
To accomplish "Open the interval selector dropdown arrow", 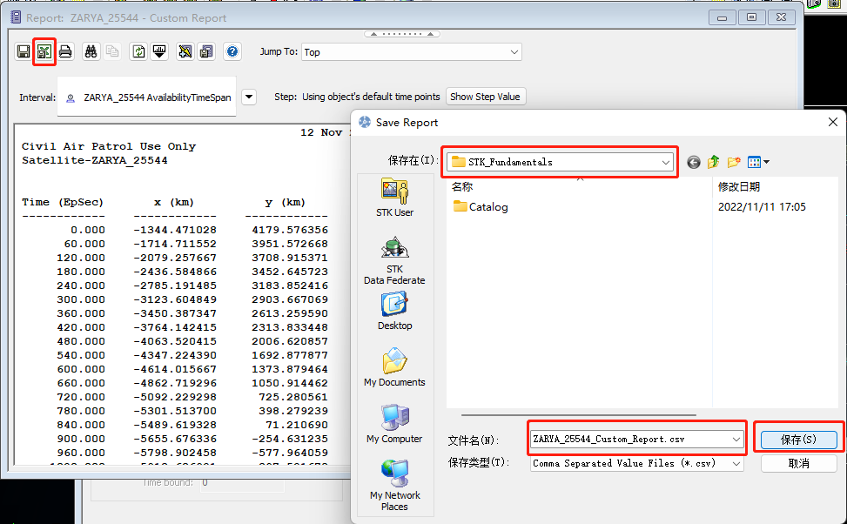I will [x=249, y=97].
